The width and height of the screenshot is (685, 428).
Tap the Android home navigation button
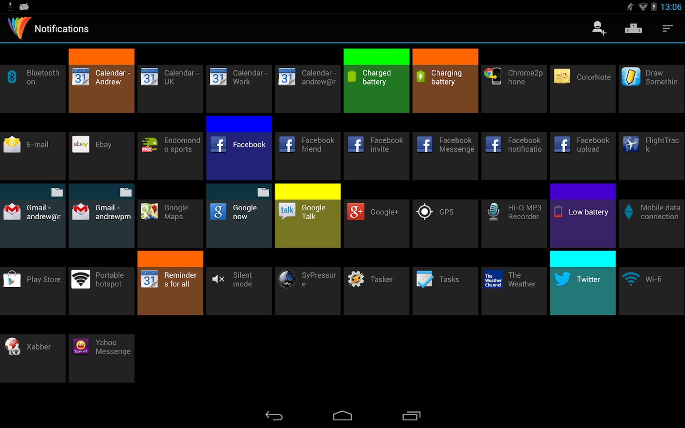click(x=342, y=416)
